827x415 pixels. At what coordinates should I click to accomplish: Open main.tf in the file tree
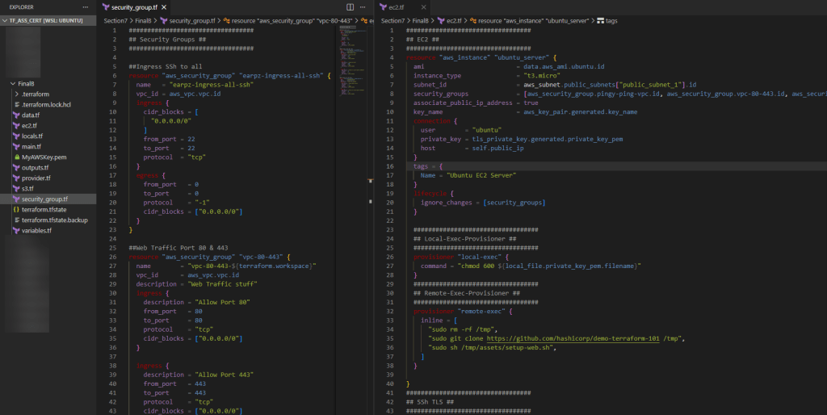click(x=31, y=146)
